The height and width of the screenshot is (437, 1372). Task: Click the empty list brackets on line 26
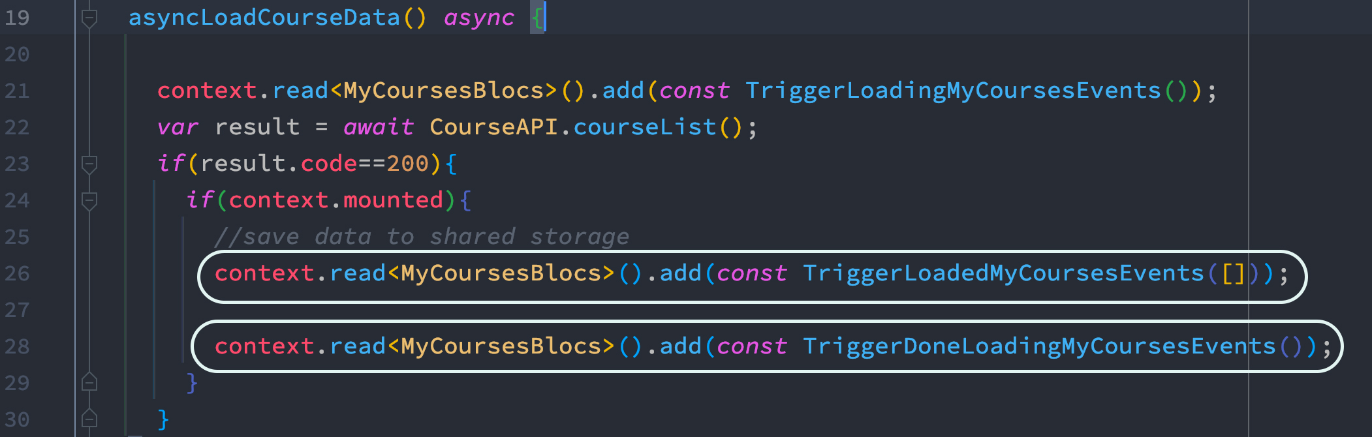tap(1234, 273)
